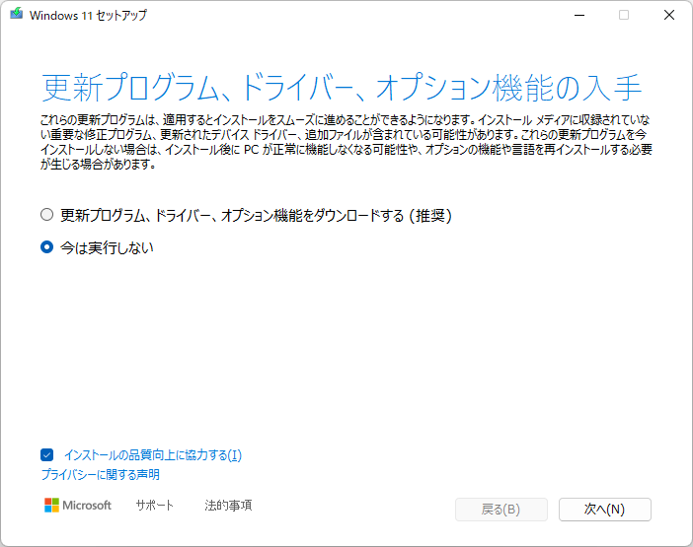The height and width of the screenshot is (547, 693).
Task: Click the Microsoft logo in footer
Action: (78, 505)
